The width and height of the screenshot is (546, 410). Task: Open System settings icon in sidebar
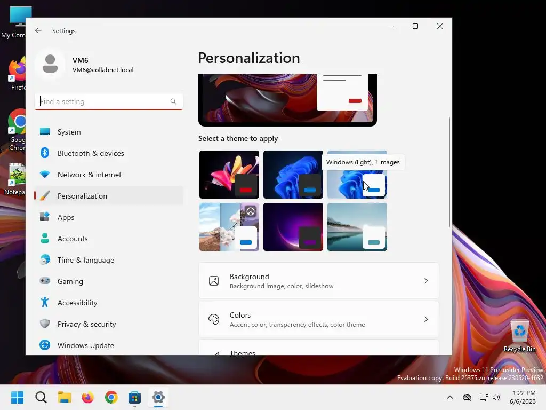coord(45,132)
